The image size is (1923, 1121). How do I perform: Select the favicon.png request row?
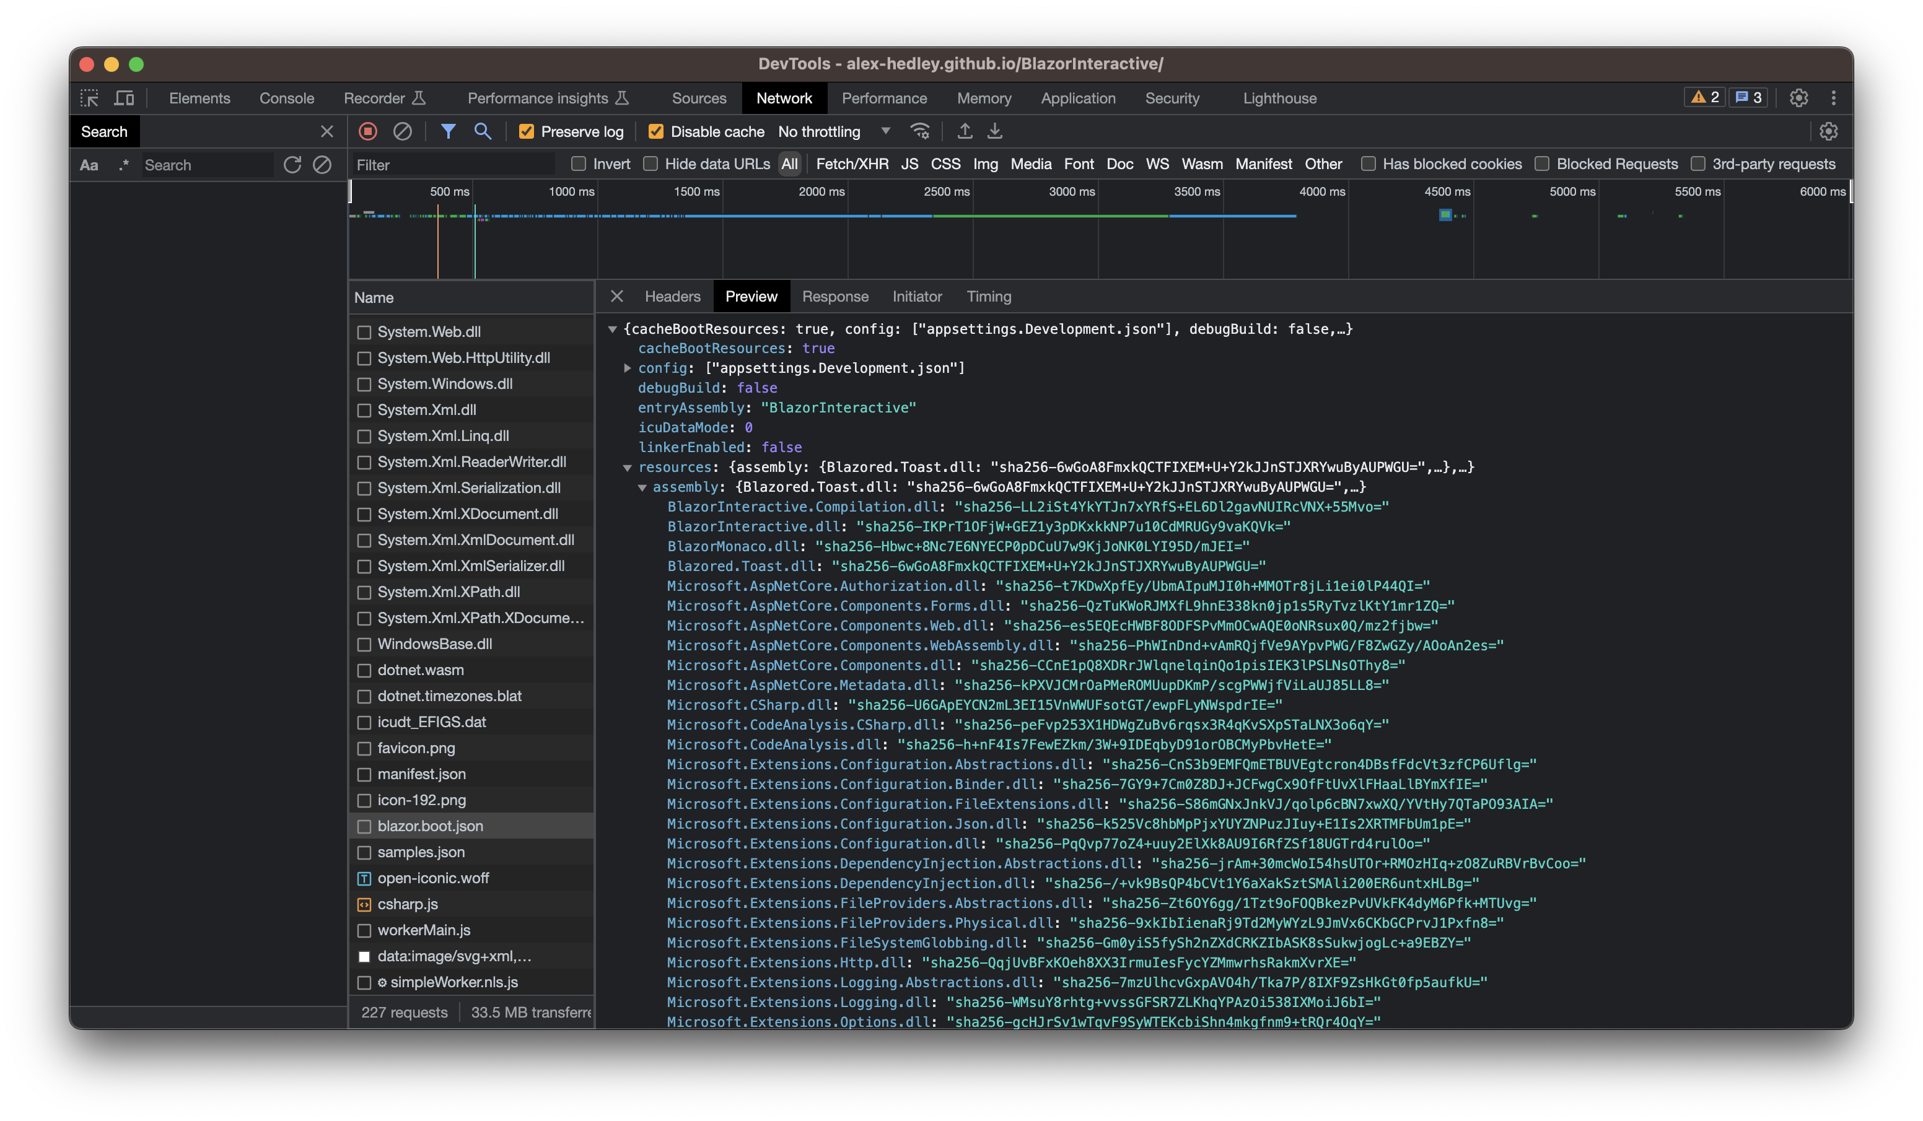(471, 748)
